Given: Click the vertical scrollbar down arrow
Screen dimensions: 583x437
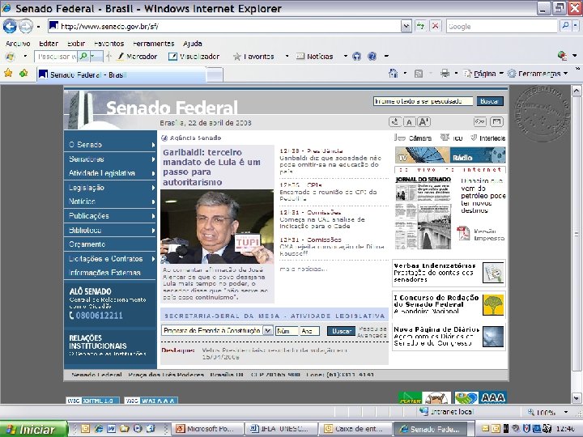Looking at the screenshot, I should point(577,398).
